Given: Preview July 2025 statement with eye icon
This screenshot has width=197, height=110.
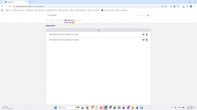Looking at the screenshot, I should coord(143,35).
